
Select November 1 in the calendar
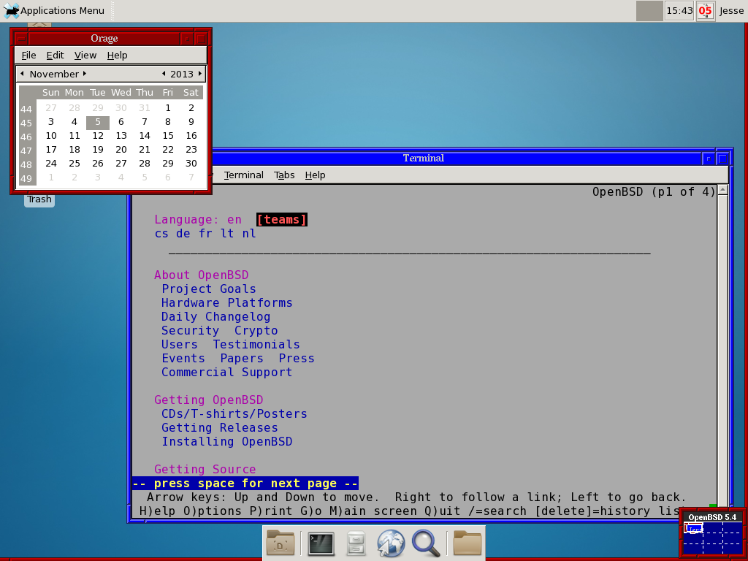coord(168,108)
